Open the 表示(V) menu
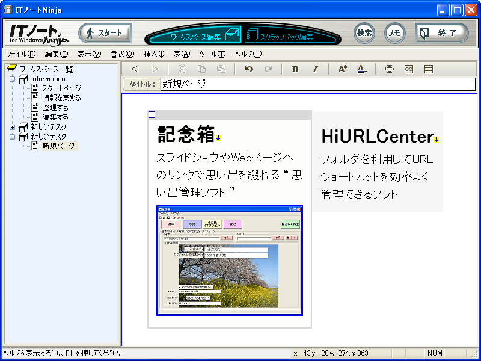 point(89,54)
